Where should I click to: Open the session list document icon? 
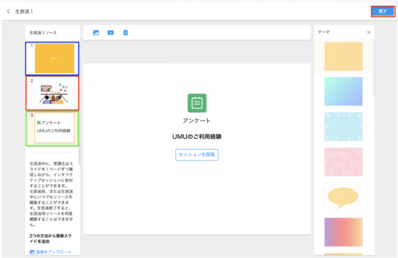click(x=126, y=33)
